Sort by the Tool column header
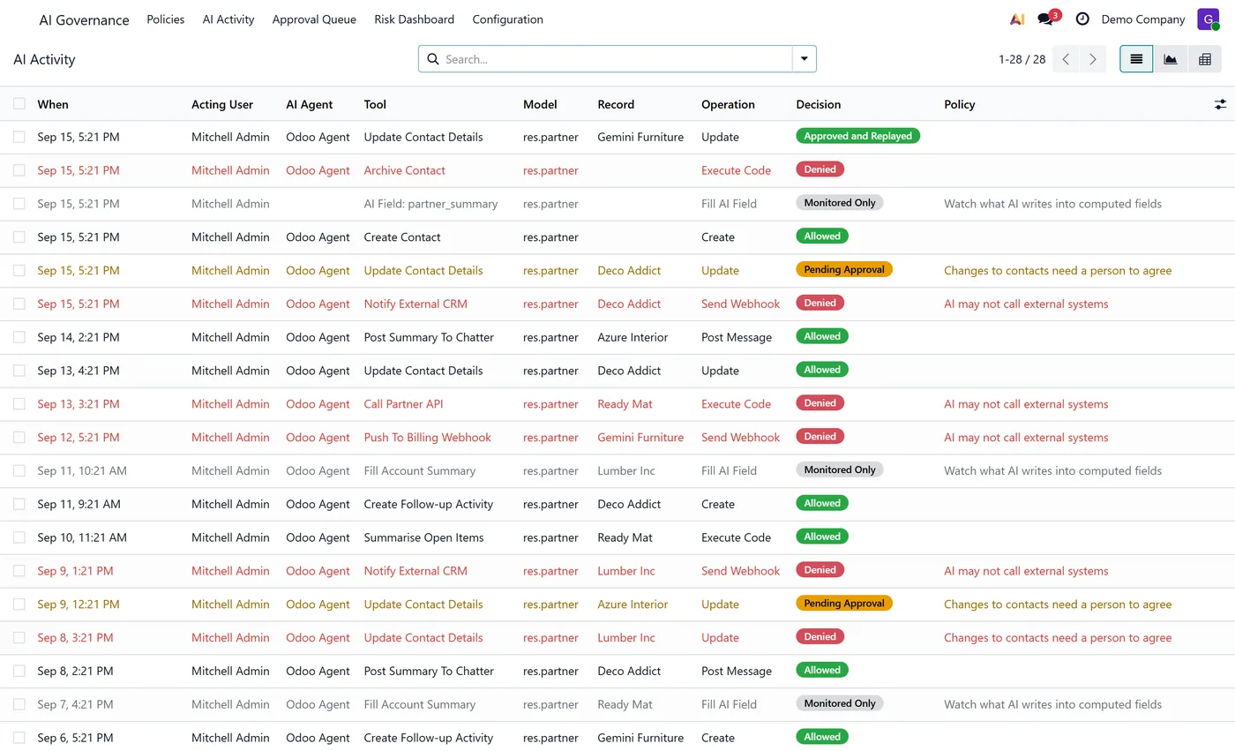This screenshot has height=751, width=1235. point(375,104)
